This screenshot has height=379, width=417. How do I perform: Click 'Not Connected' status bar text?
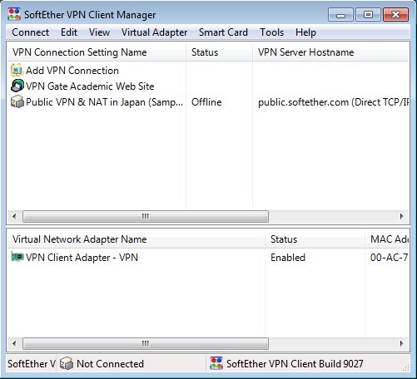coord(110,364)
